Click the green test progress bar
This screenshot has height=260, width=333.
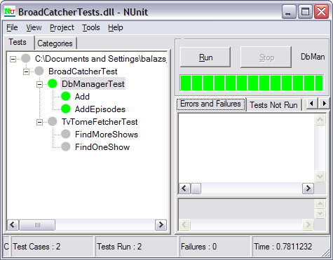pos(252,83)
